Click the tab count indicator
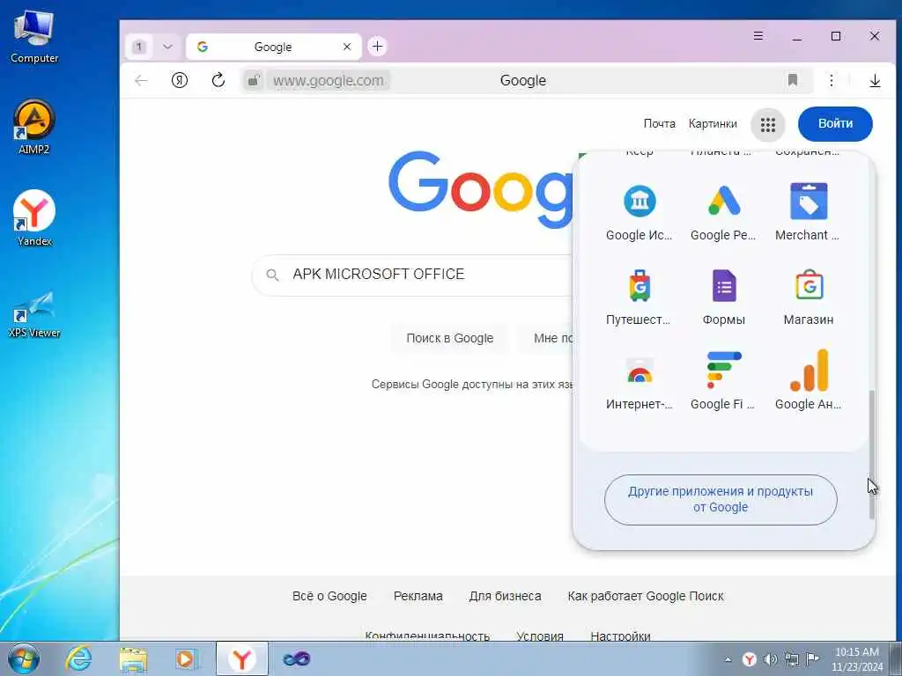This screenshot has height=676, width=902. pos(139,47)
